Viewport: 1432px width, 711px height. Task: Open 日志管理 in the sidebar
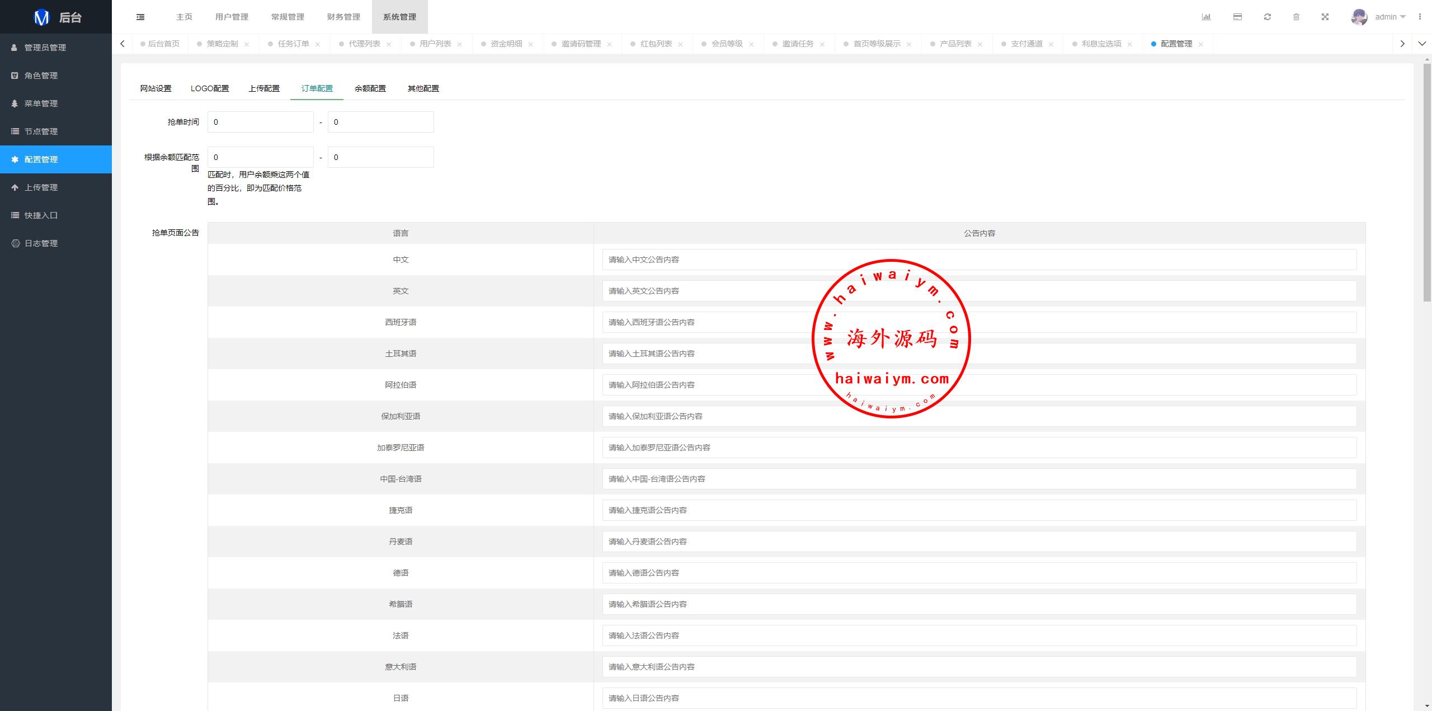pyautogui.click(x=41, y=243)
